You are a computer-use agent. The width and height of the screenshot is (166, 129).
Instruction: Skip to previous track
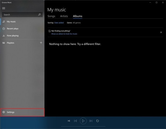pyautogui.click(x=75, y=121)
